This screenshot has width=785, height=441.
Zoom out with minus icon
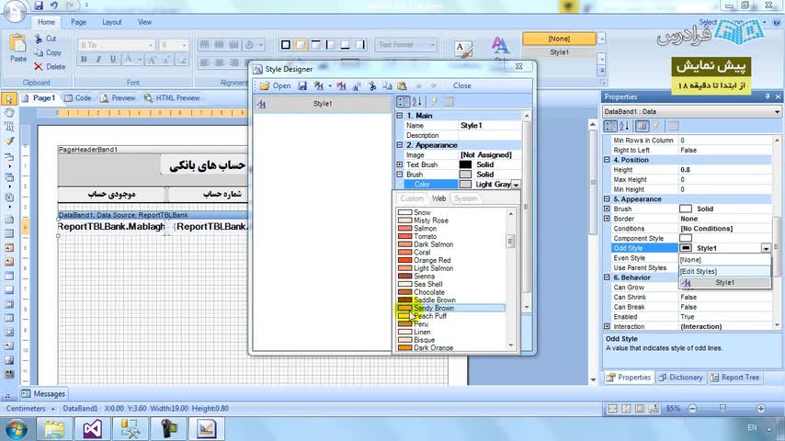pos(692,409)
